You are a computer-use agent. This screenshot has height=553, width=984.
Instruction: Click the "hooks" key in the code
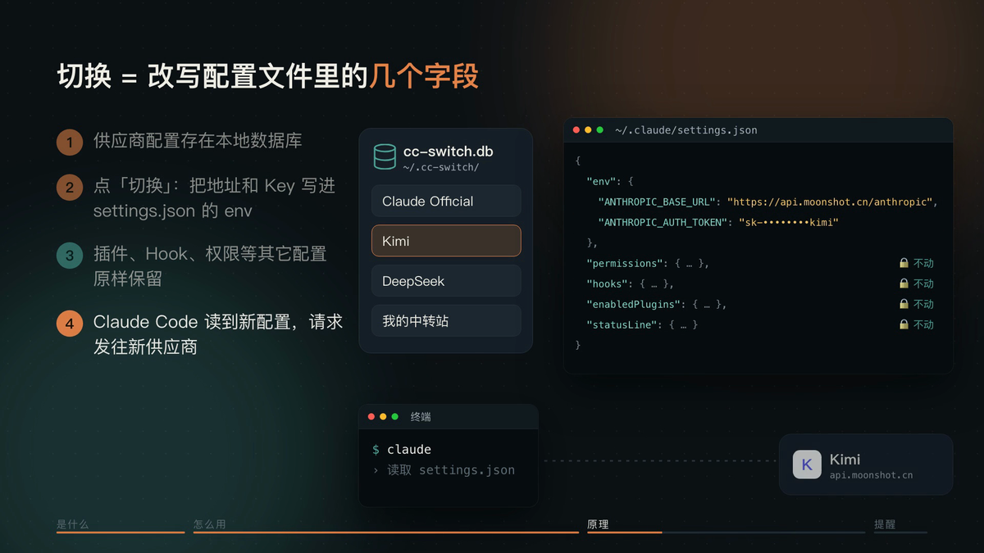pos(605,284)
